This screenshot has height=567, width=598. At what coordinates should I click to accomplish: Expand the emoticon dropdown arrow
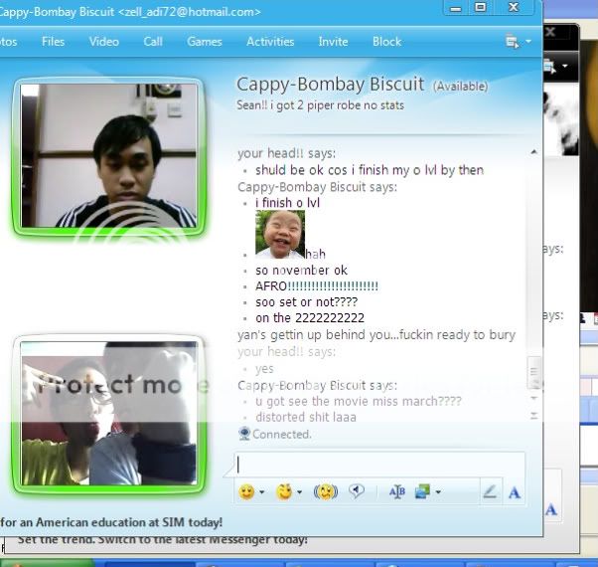[x=262, y=492]
